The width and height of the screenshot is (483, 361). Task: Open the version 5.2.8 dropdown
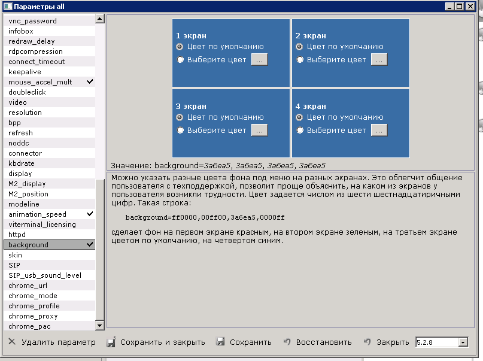[462, 342]
